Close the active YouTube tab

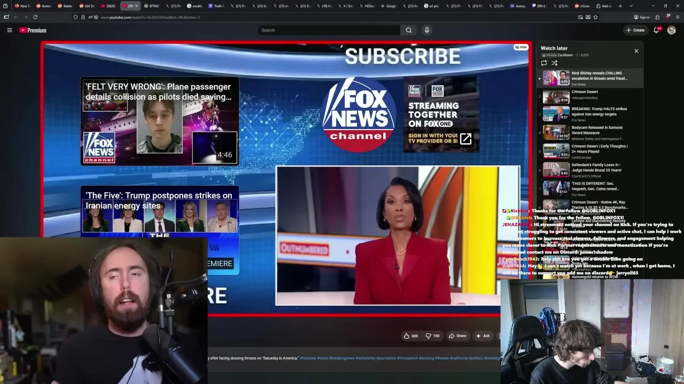point(136,6)
